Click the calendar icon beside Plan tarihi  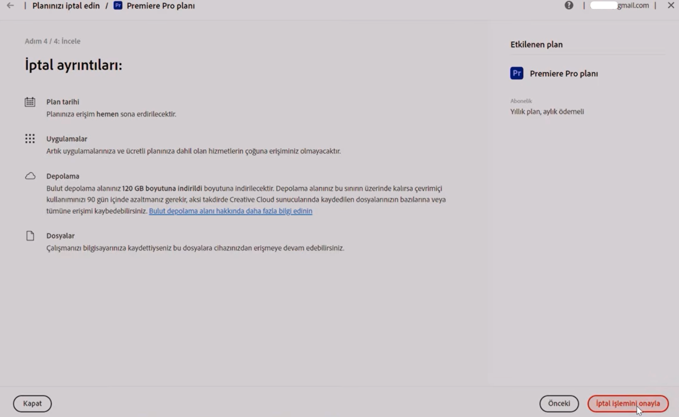tap(30, 102)
